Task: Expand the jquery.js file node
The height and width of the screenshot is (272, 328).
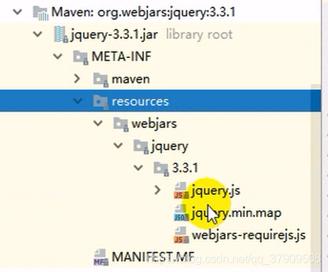Action: pos(158,190)
